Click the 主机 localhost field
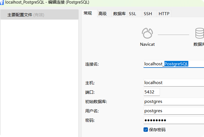Viewport: 204px width, 137px height. (x=174, y=83)
